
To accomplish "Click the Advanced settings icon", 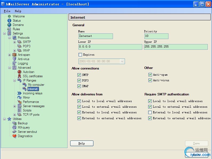I will [14, 68].
